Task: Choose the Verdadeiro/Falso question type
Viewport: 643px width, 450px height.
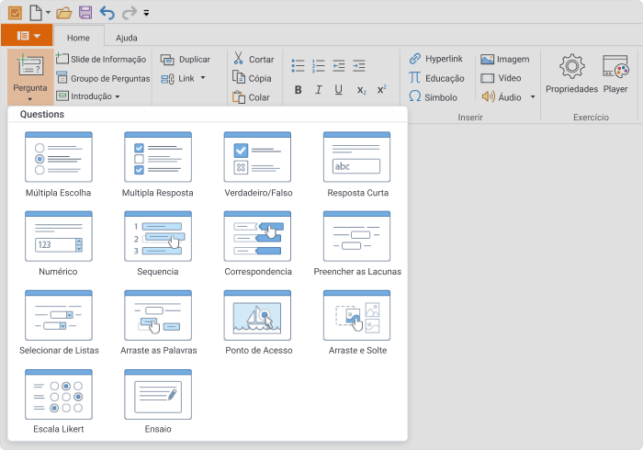Action: pos(258,164)
